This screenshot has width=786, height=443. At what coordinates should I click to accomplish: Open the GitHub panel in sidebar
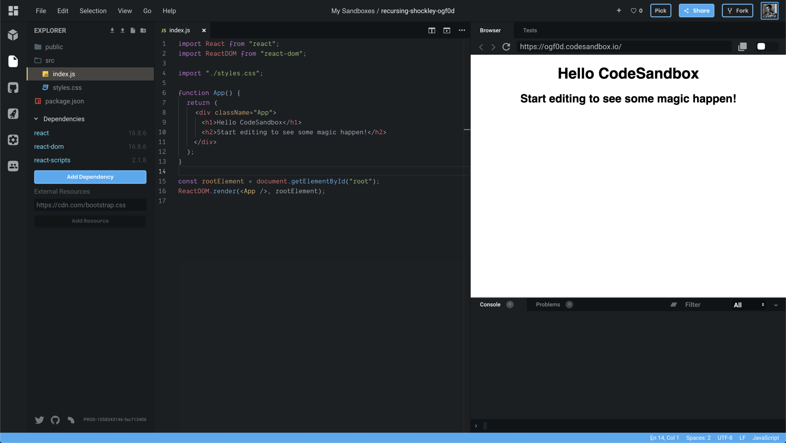[13, 88]
